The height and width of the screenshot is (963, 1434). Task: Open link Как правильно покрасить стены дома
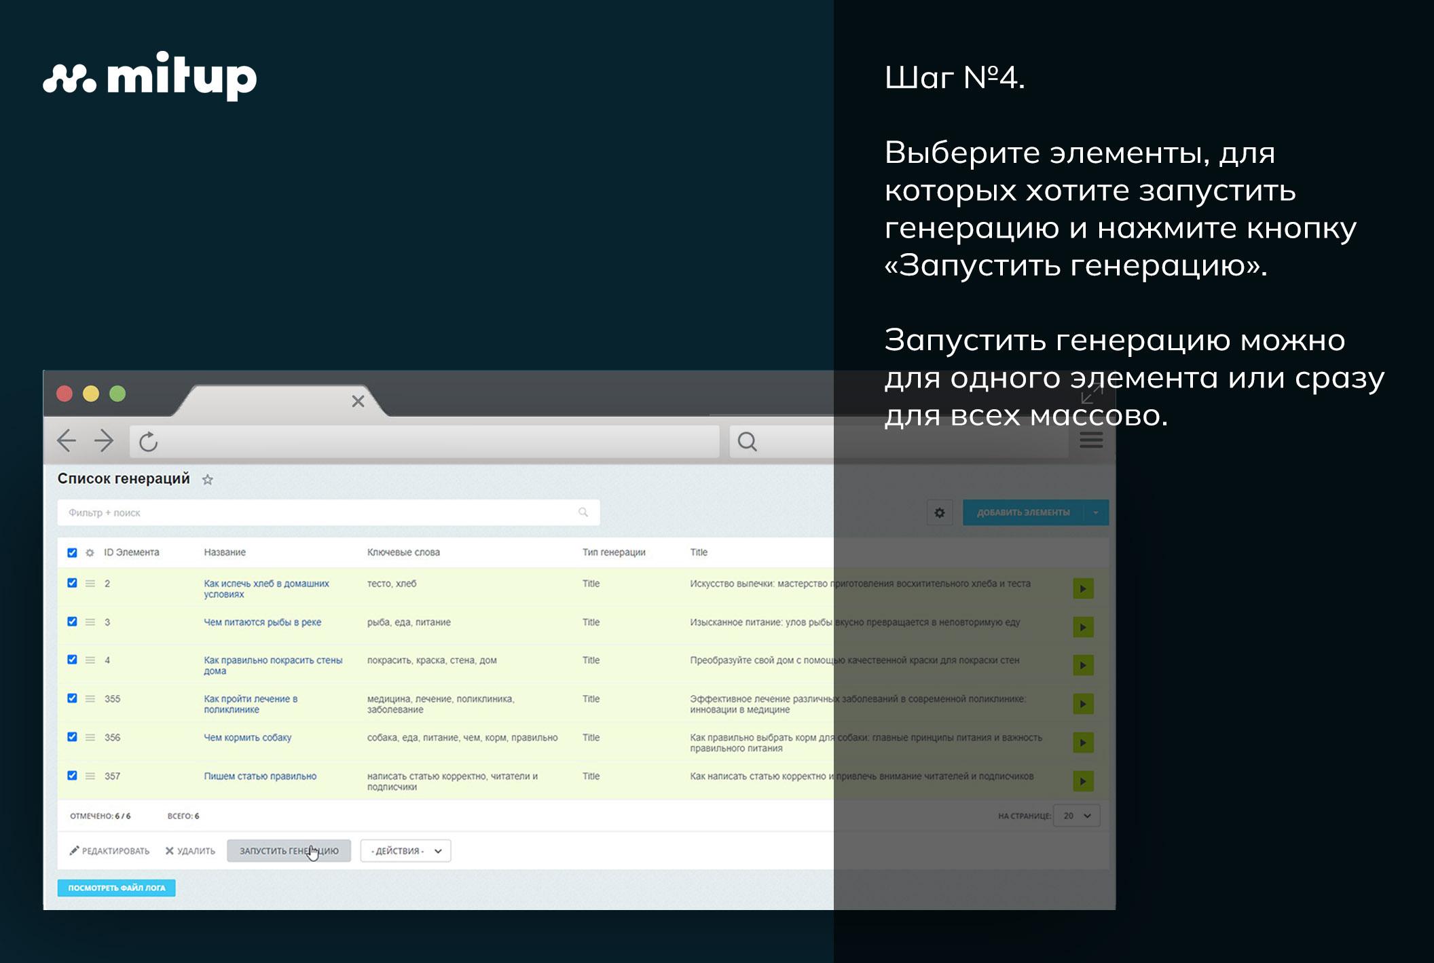click(x=273, y=666)
